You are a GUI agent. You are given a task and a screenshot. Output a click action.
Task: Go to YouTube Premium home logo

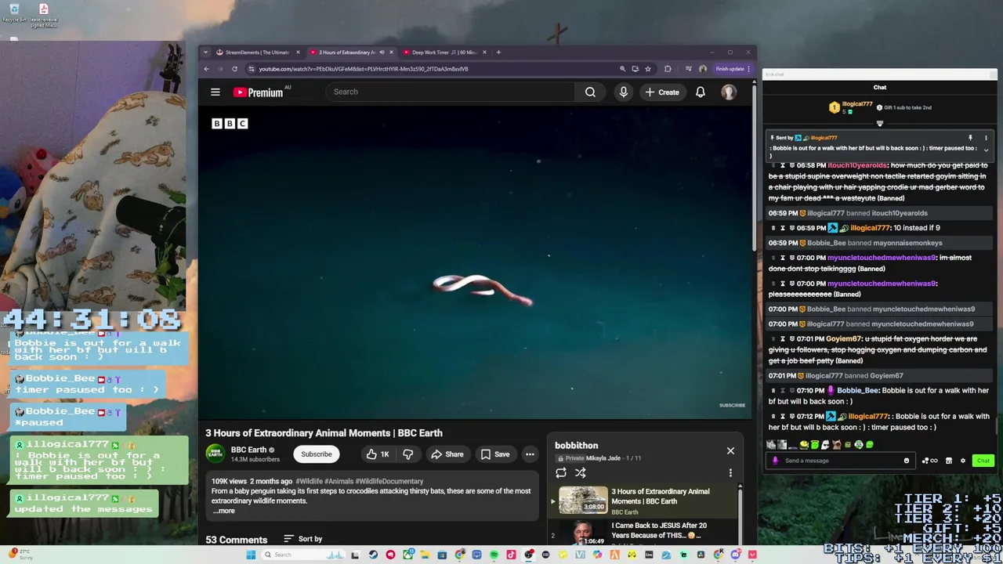258,92
